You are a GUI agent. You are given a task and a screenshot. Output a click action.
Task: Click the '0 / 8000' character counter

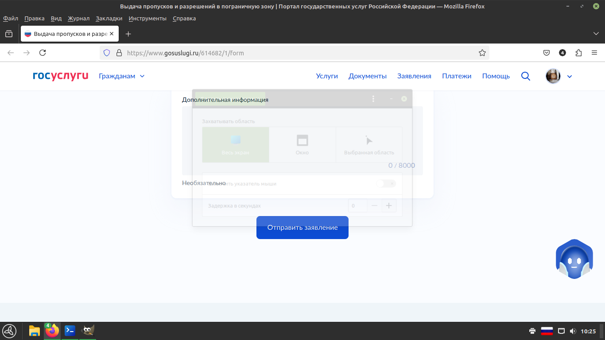tap(402, 166)
